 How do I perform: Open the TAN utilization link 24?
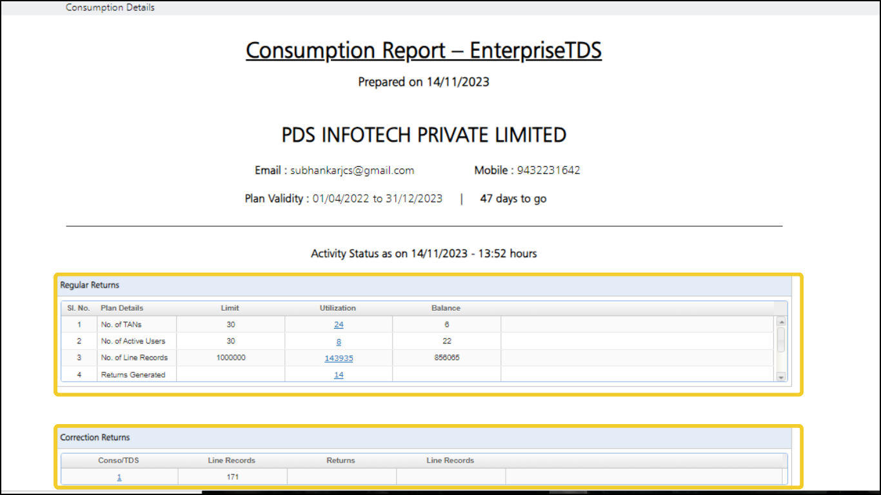coord(339,325)
